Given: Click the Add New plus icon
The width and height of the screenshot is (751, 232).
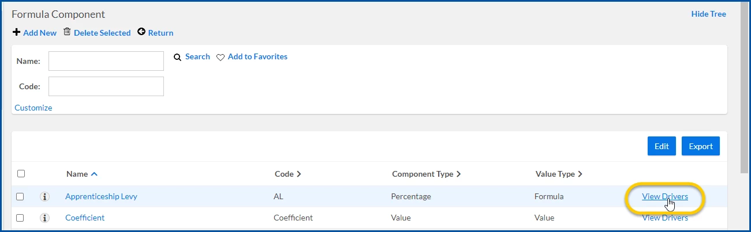Looking at the screenshot, I should (16, 32).
